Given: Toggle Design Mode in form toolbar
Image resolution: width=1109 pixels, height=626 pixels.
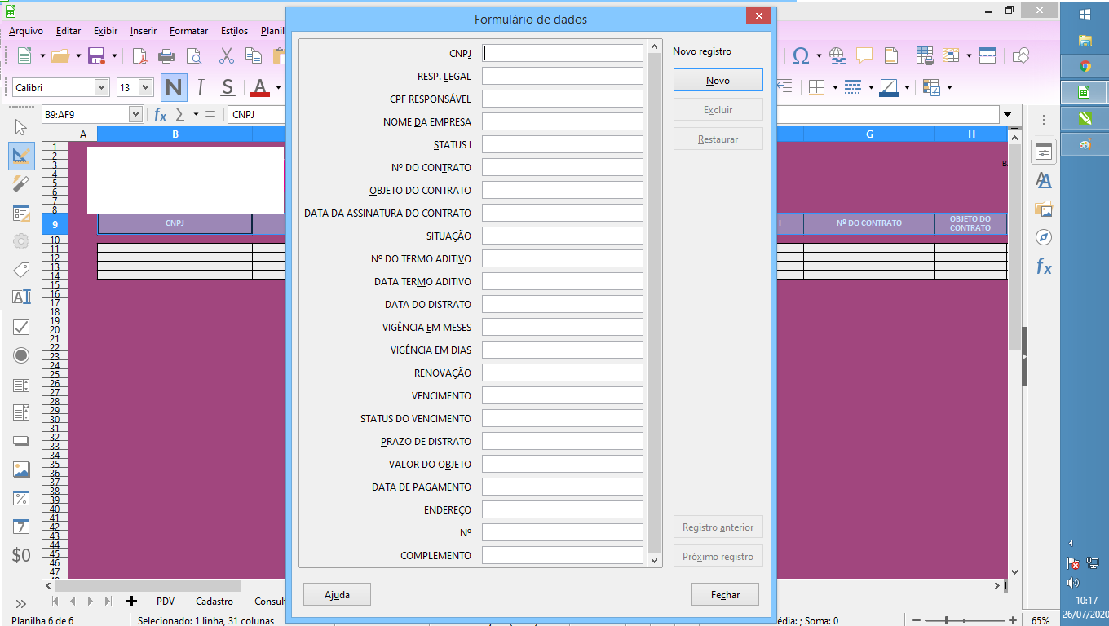Looking at the screenshot, I should [21, 155].
